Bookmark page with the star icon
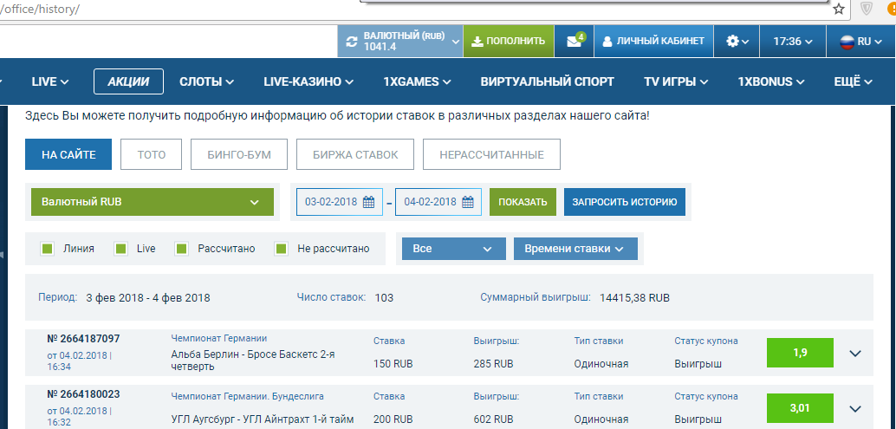Screen dimensions: 896x429 [x=838, y=10]
